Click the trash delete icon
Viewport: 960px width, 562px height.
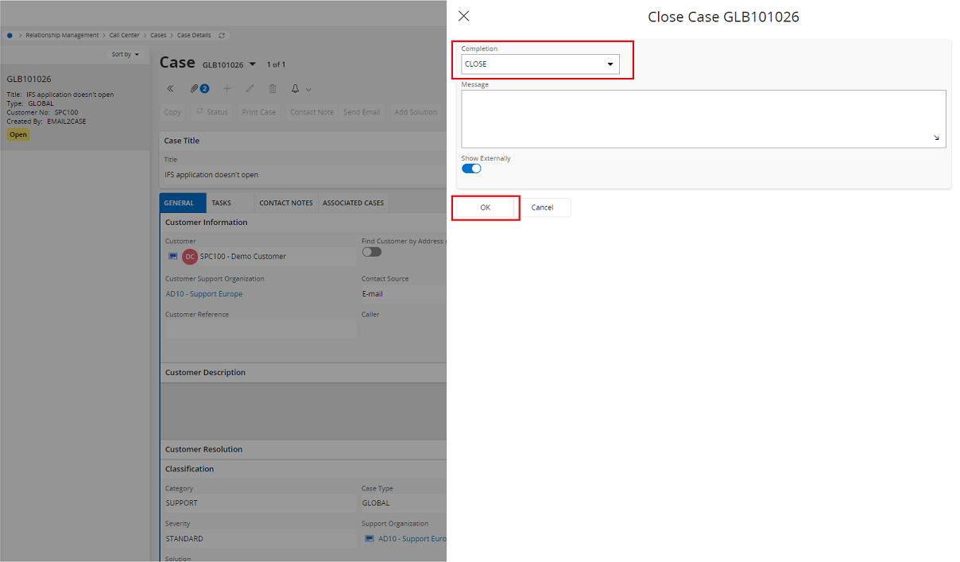point(273,88)
